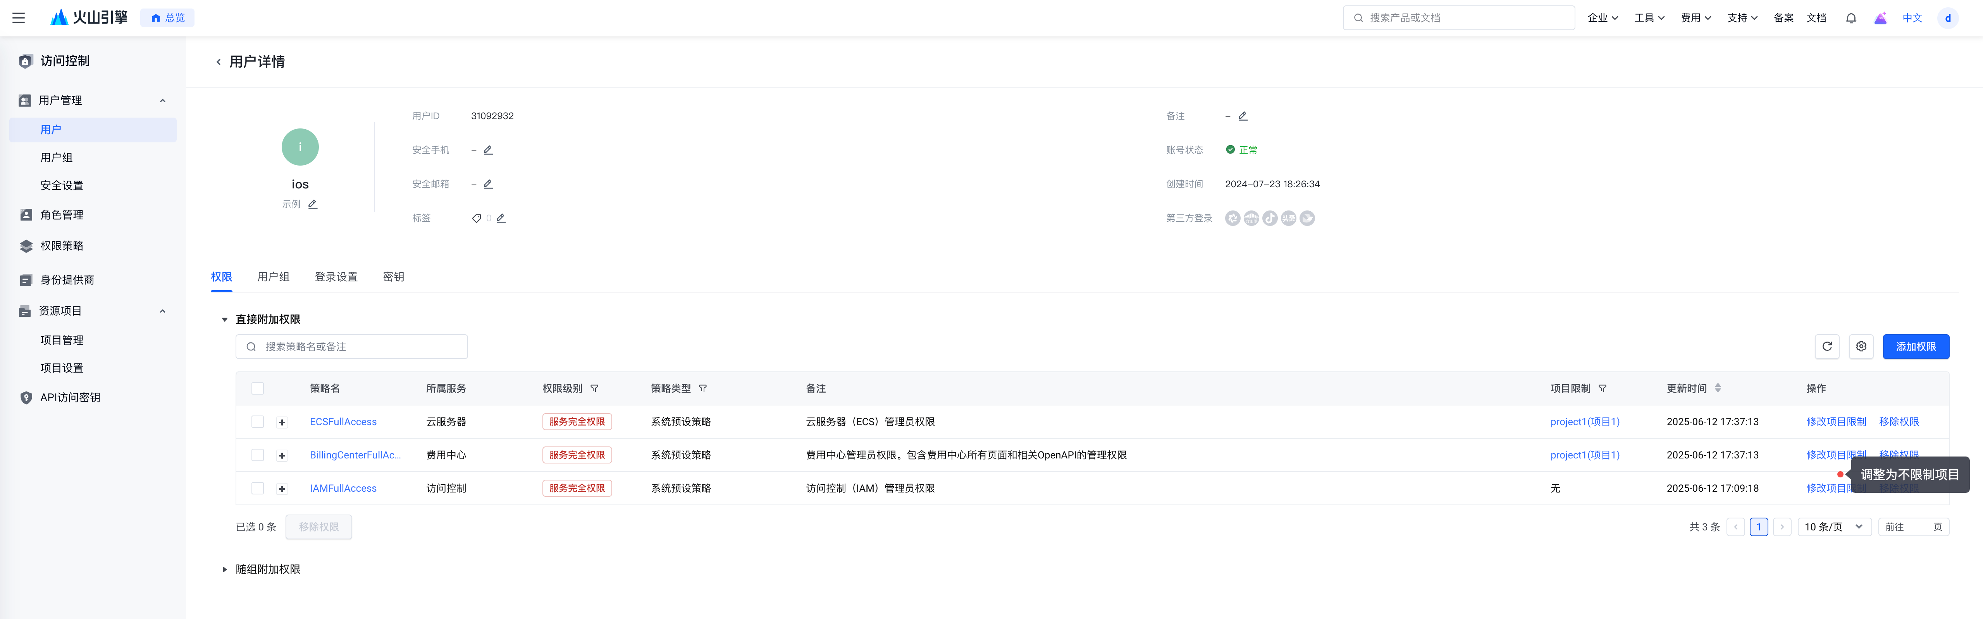Open the account avatar labeled d

click(x=1948, y=18)
